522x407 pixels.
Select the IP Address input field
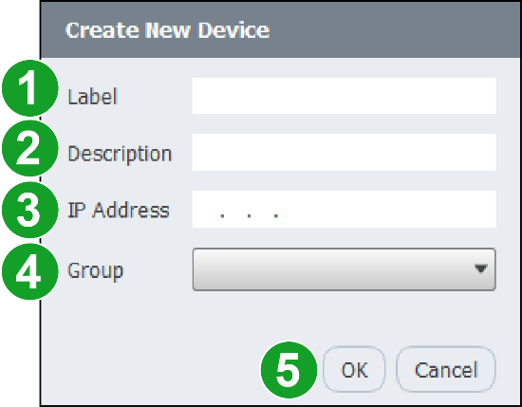pyautogui.click(x=345, y=210)
